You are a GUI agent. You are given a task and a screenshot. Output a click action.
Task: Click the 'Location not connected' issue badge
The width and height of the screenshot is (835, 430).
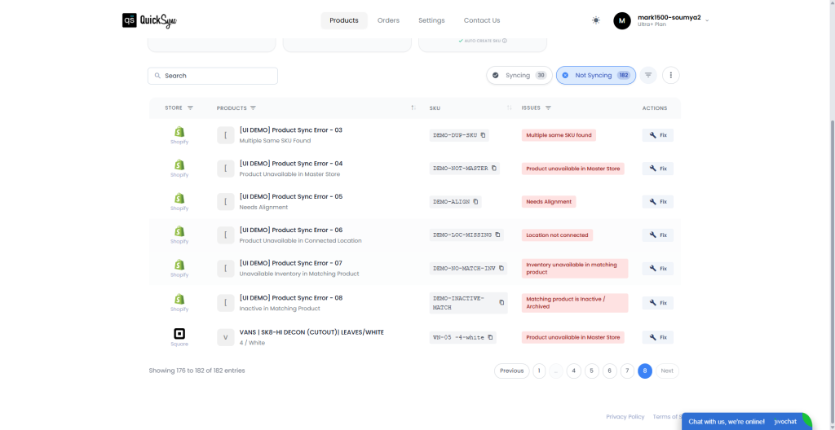pyautogui.click(x=557, y=235)
